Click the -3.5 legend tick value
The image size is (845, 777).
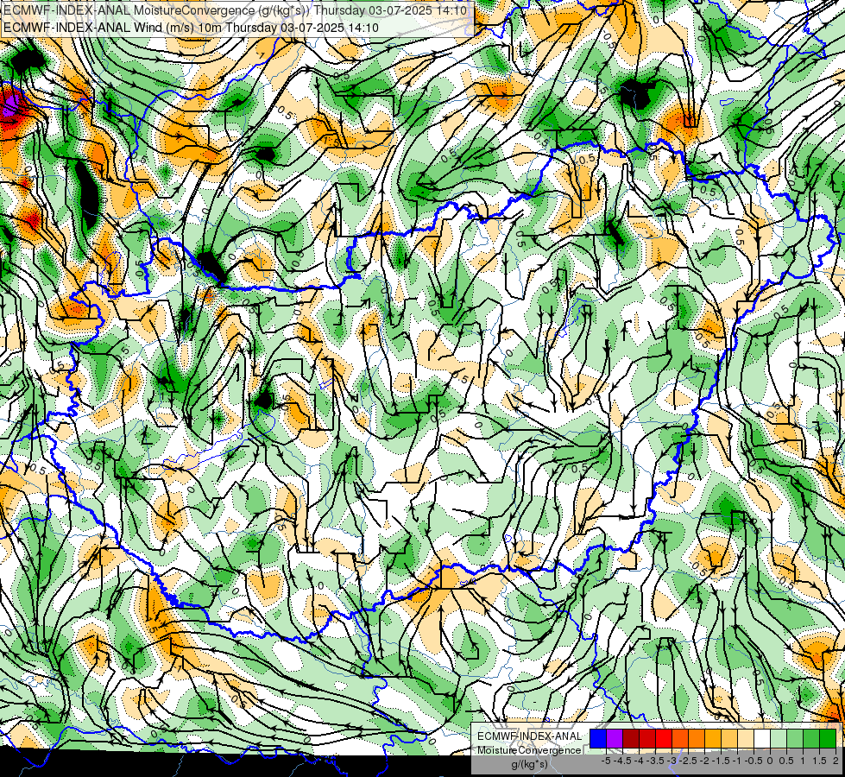[x=656, y=761]
